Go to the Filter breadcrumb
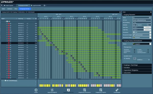The height and width of the screenshot is (94, 153). 16,9
